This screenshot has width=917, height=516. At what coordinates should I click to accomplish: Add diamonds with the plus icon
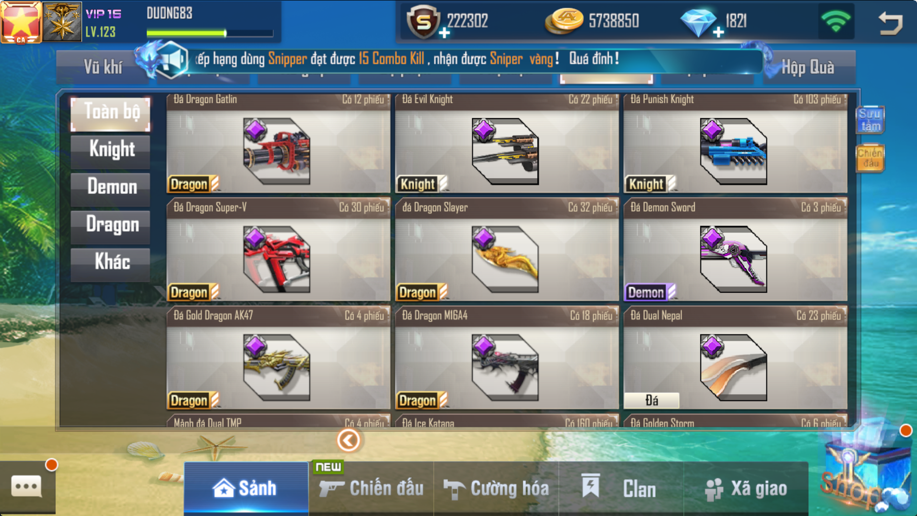[x=718, y=32]
